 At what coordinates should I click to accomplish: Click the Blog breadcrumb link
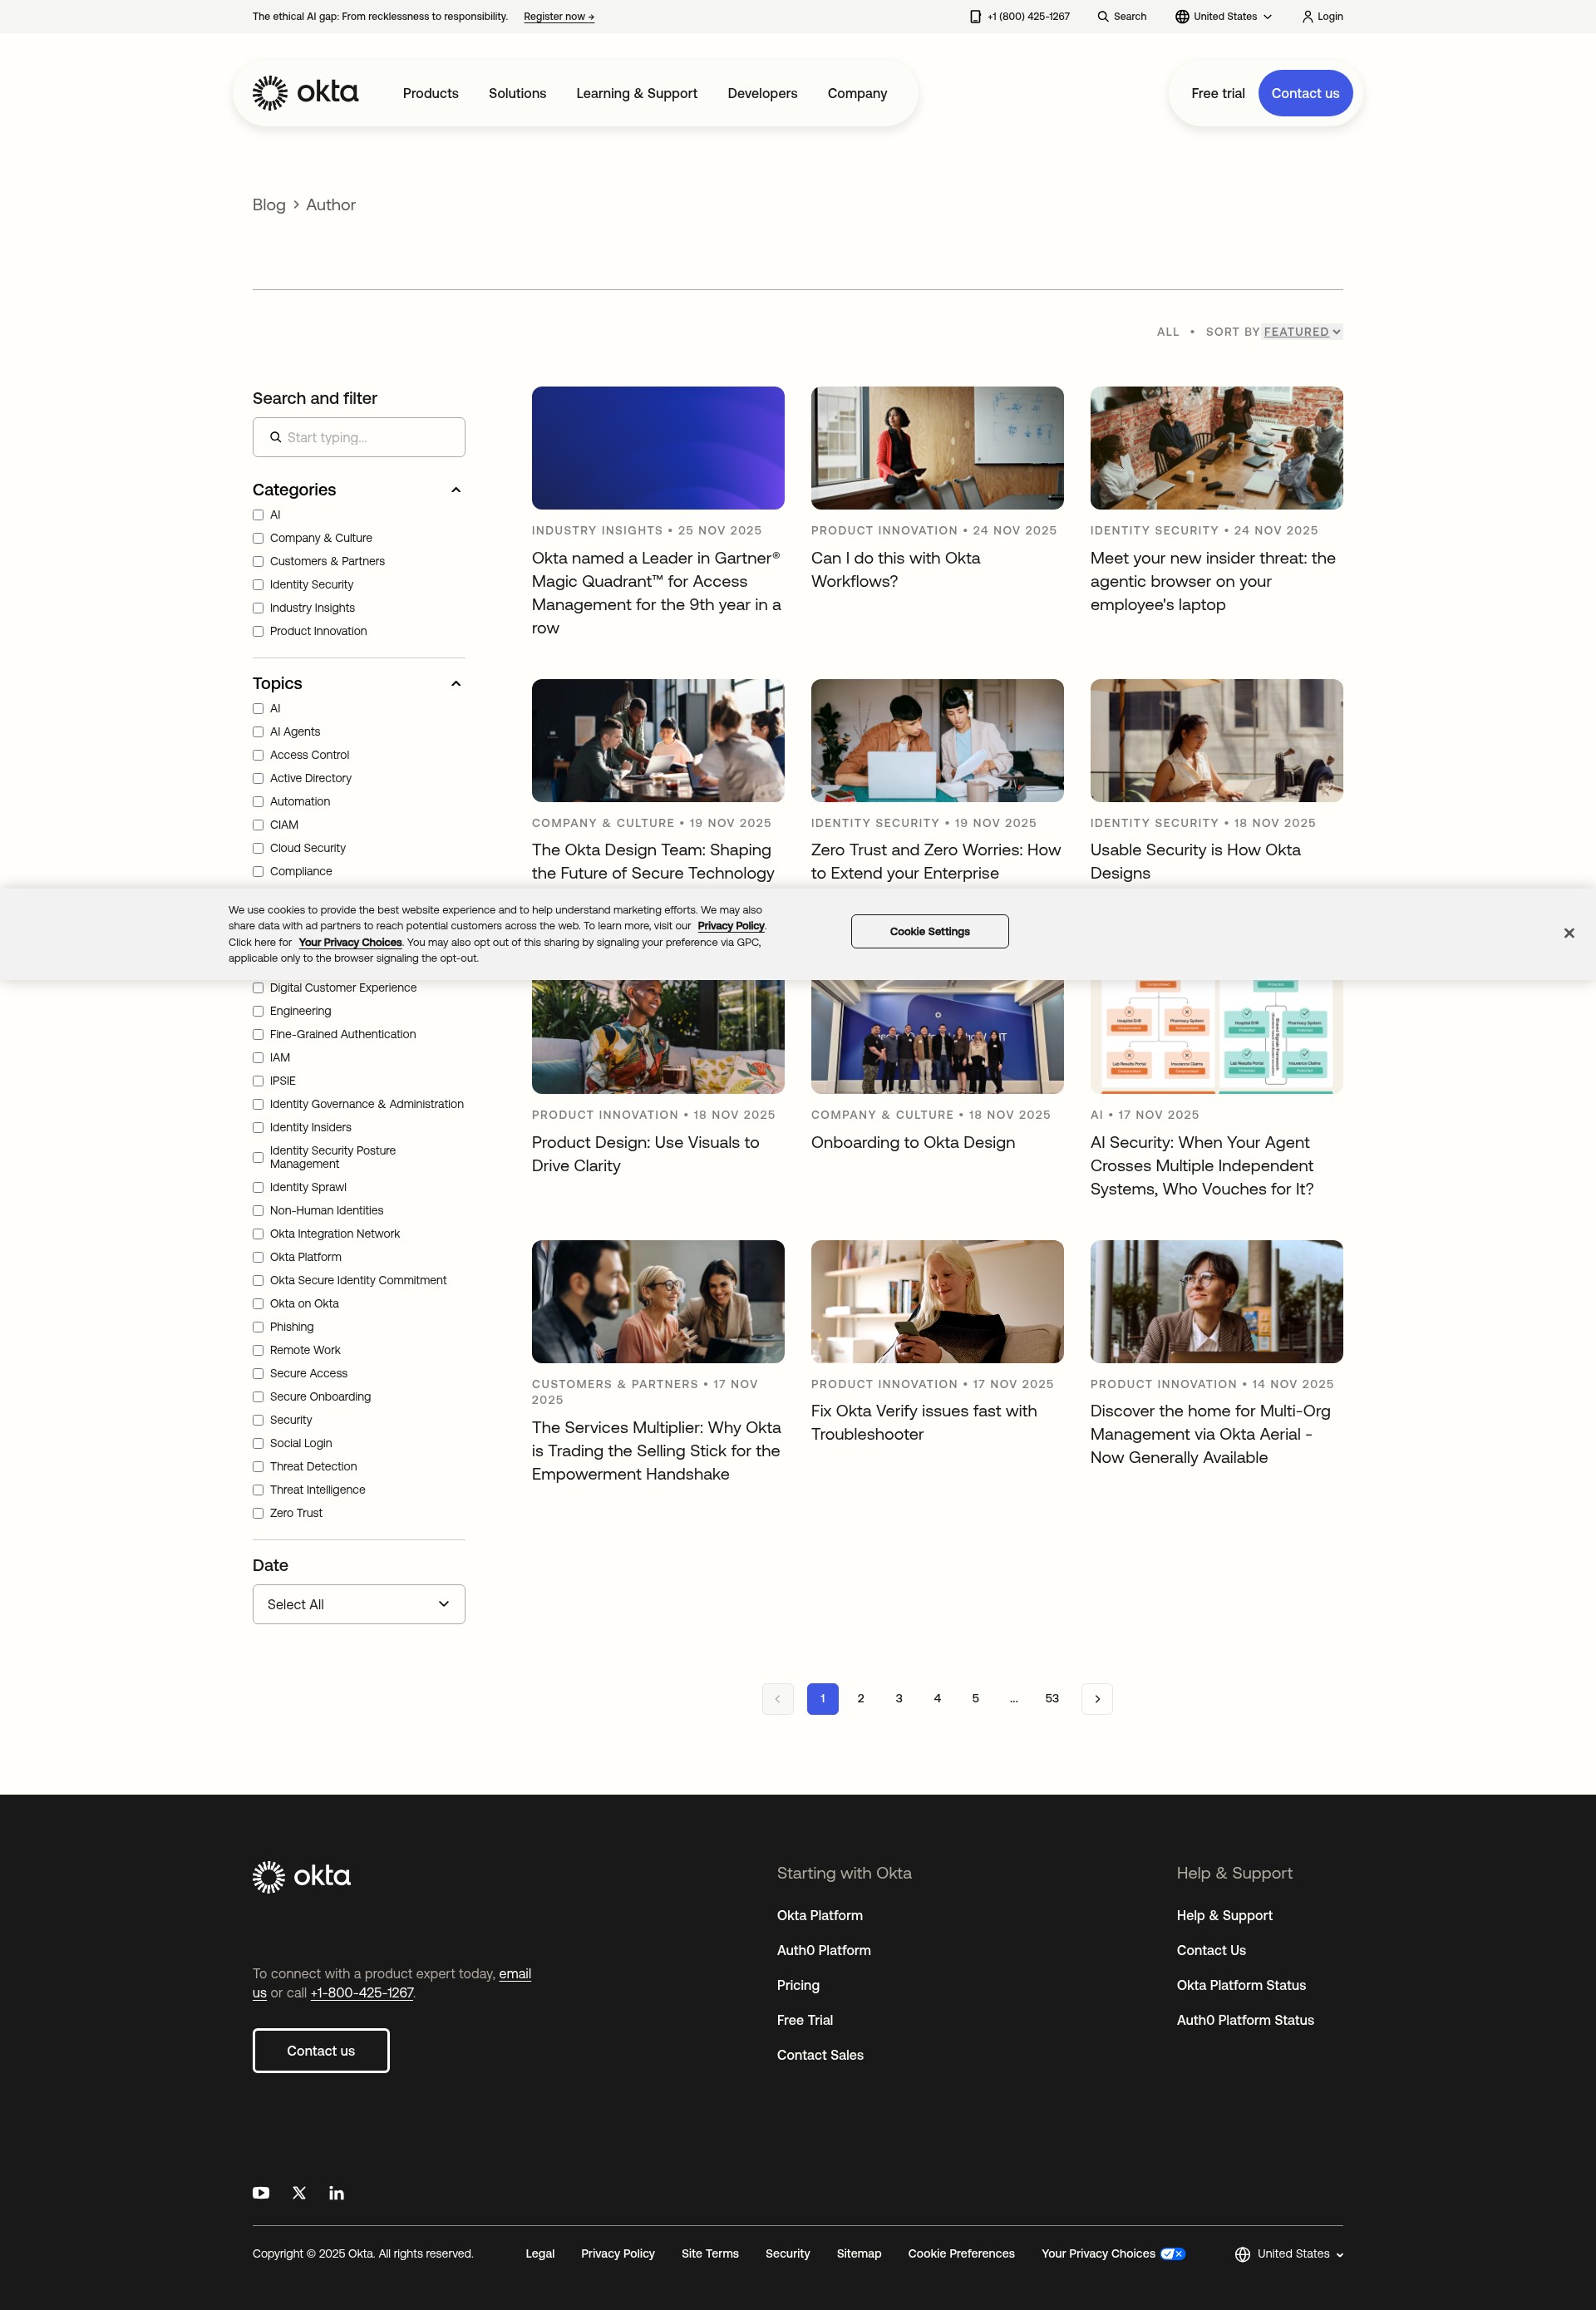(x=269, y=205)
